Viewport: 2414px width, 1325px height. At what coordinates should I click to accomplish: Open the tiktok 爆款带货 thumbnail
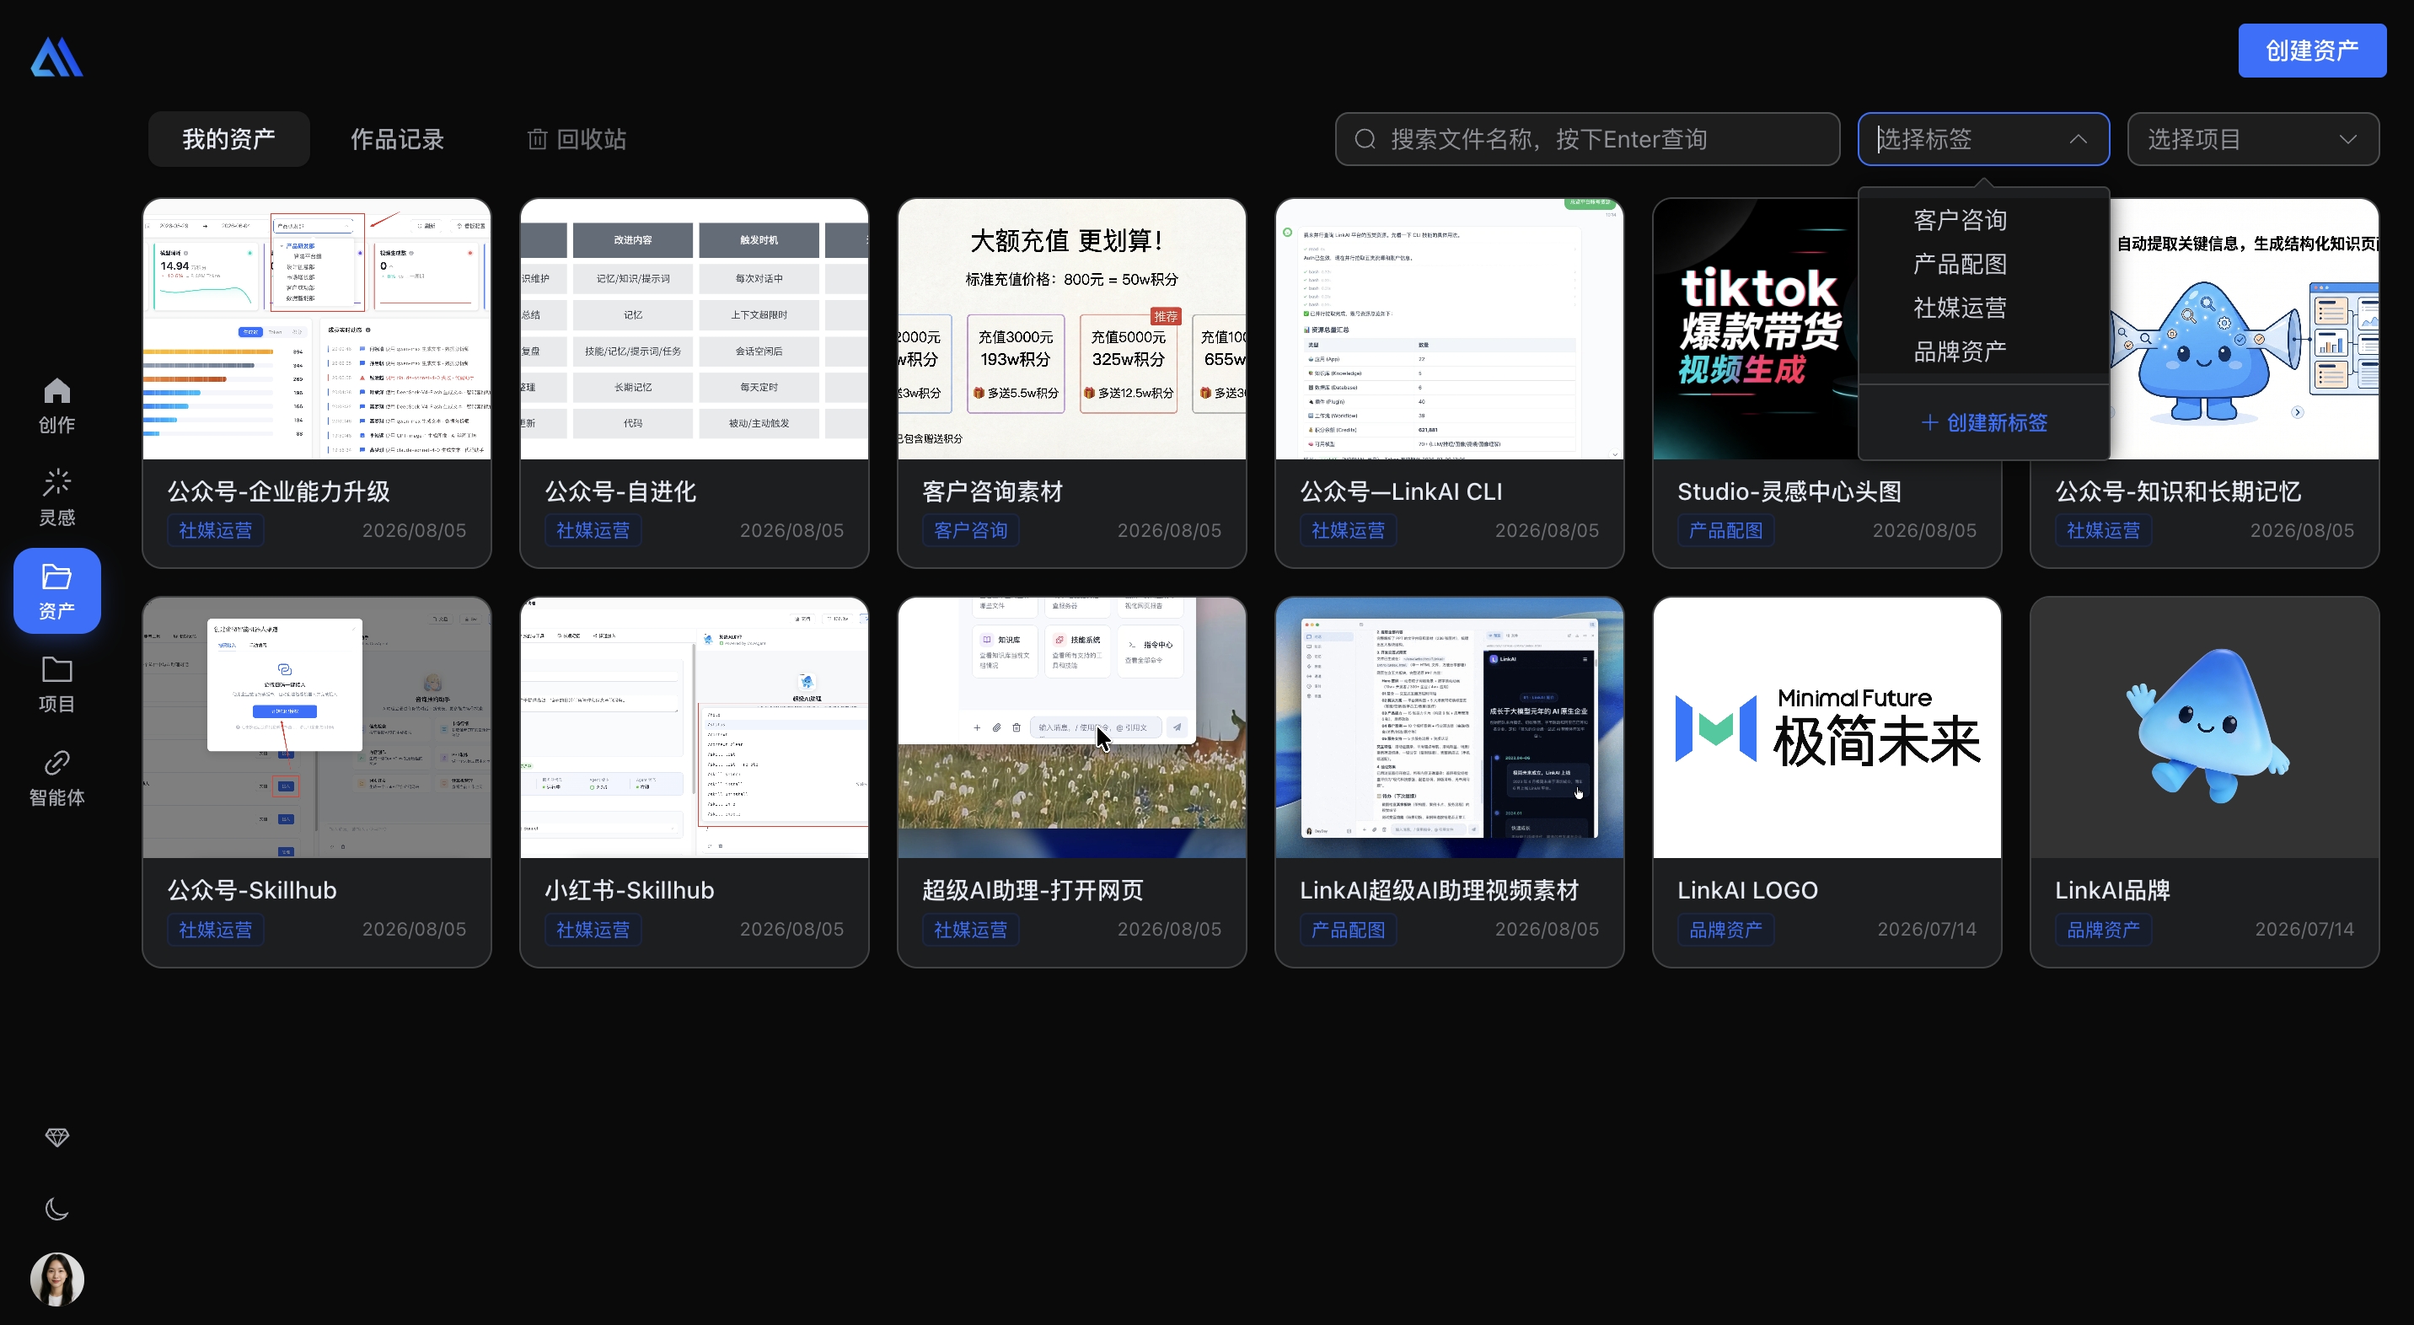(1757, 329)
